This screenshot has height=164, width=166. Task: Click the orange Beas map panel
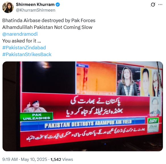click(96, 78)
